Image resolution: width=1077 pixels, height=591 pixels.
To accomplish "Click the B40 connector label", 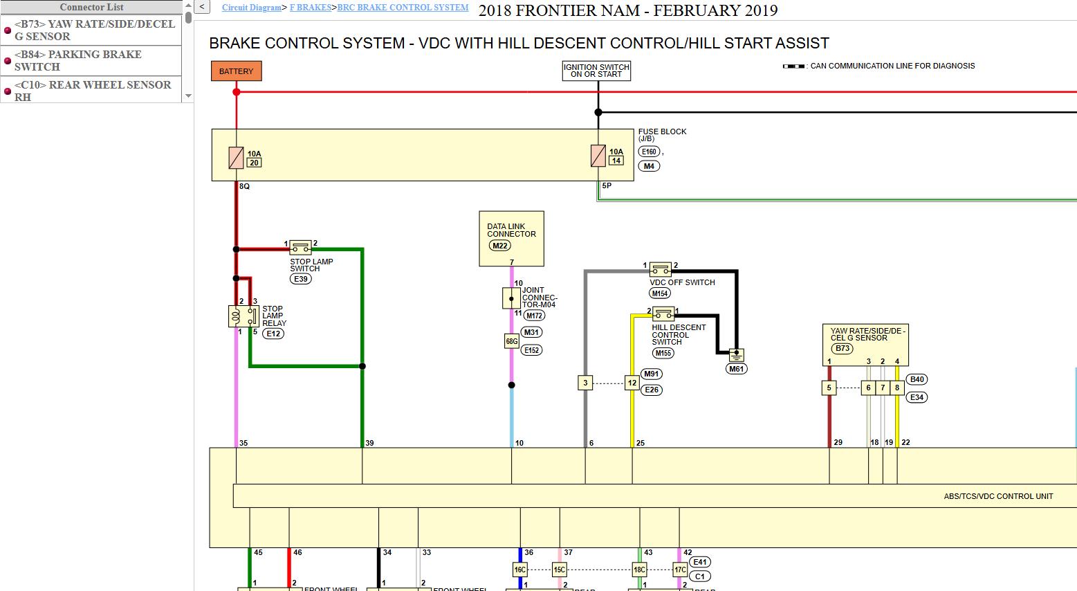I will (917, 379).
